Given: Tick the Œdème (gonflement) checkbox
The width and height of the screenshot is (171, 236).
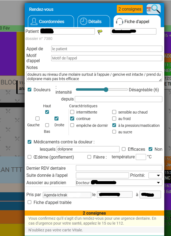Looking at the screenshot, I should coord(30,157).
